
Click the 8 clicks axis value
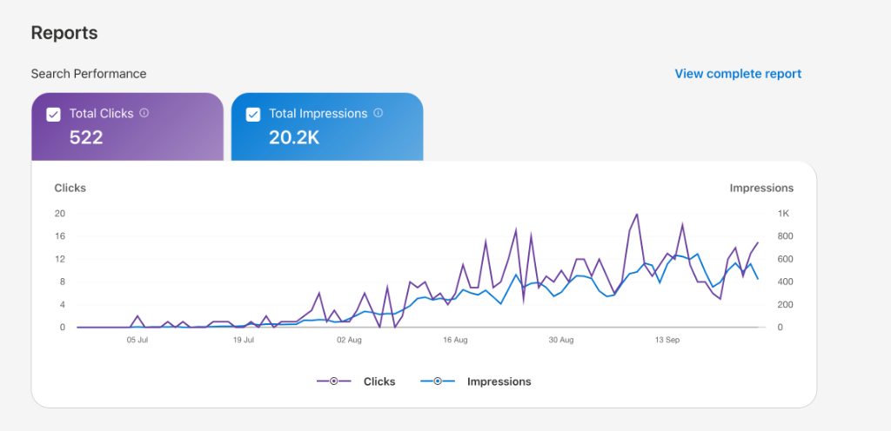(x=63, y=282)
